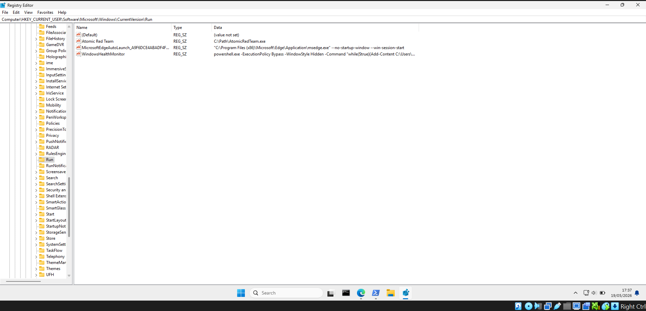Click the network icon in system tray
The width and height of the screenshot is (646, 311).
point(586,293)
